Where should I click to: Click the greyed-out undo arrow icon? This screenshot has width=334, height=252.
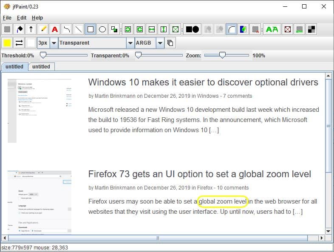click(x=208, y=29)
